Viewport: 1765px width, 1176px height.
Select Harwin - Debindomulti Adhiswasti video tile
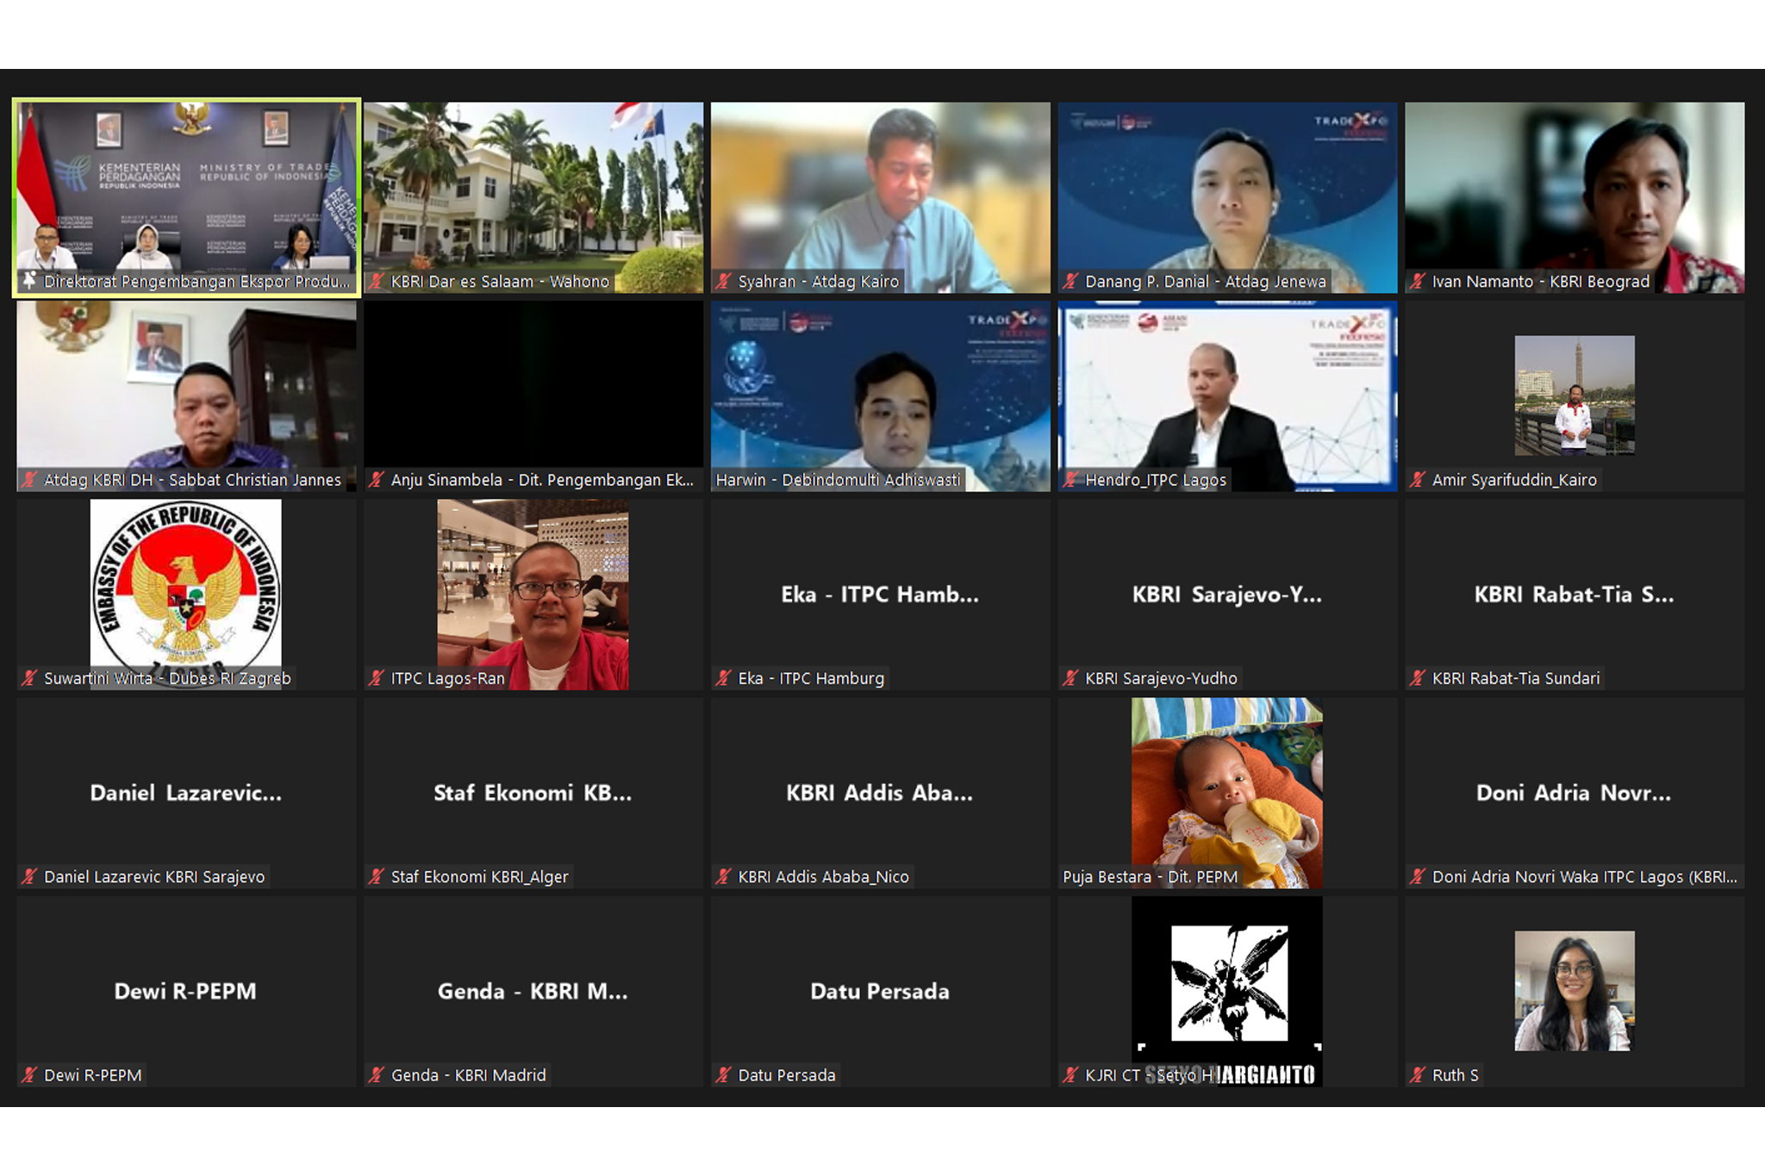[x=881, y=396]
